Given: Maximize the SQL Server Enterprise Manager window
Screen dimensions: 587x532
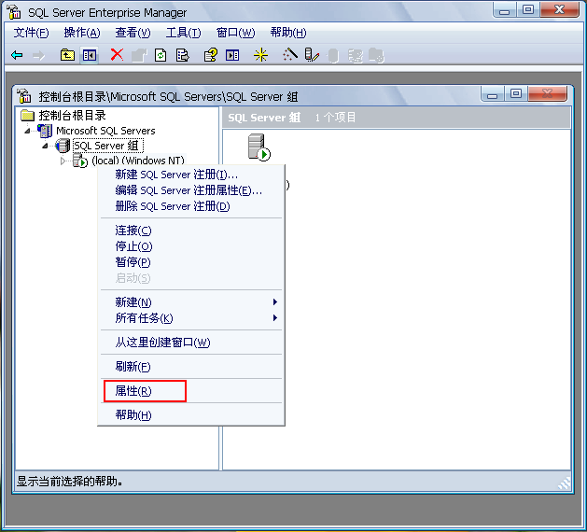Looking at the screenshot, I should (528, 9).
